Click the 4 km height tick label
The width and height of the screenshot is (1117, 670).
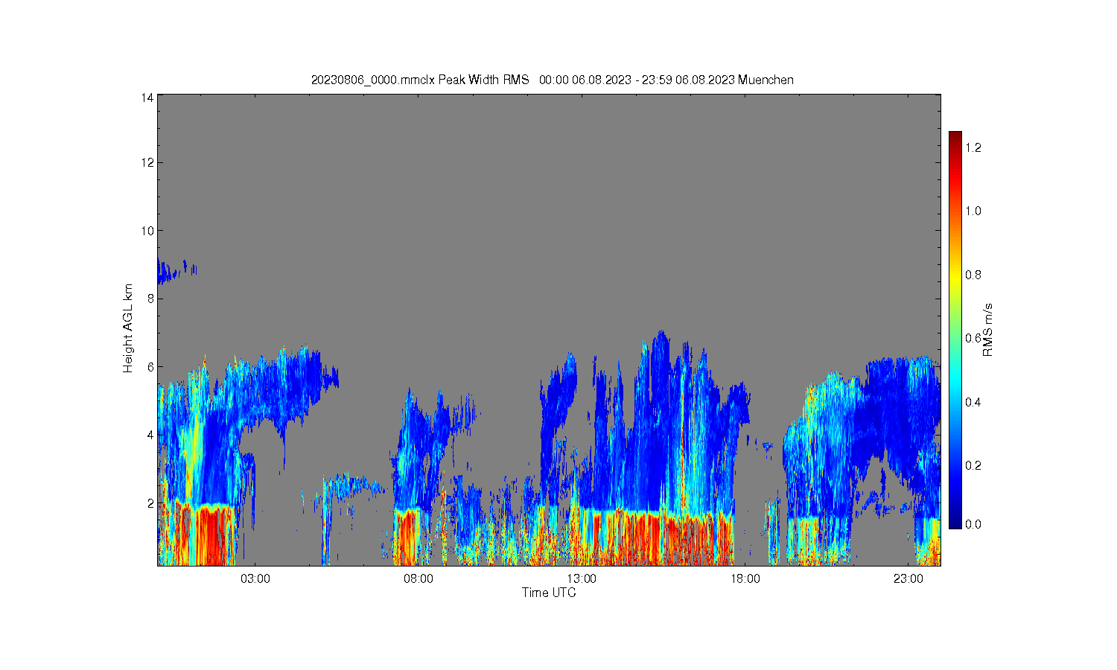[150, 435]
